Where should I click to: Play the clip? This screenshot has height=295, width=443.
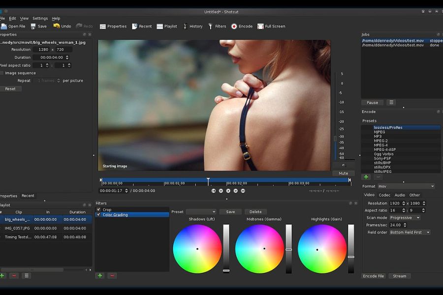click(228, 191)
